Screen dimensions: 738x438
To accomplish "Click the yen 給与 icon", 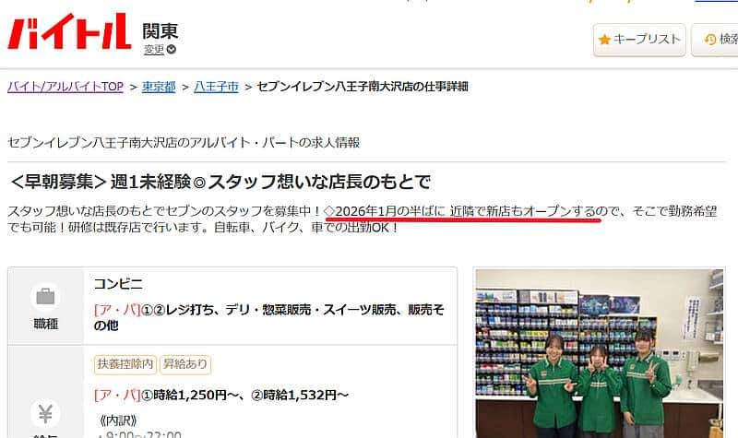I will pos(45,413).
